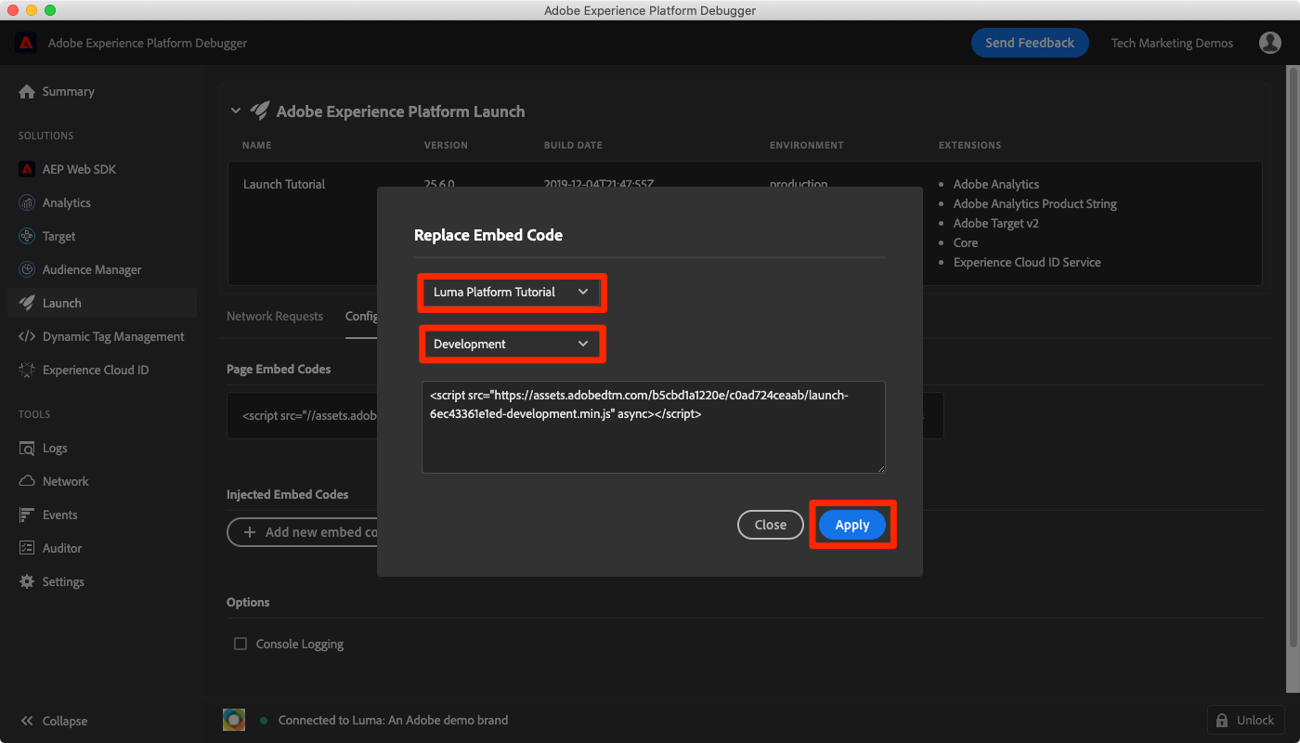This screenshot has width=1300, height=743.
Task: Click the Luma site favicon in status bar
Action: (x=234, y=720)
